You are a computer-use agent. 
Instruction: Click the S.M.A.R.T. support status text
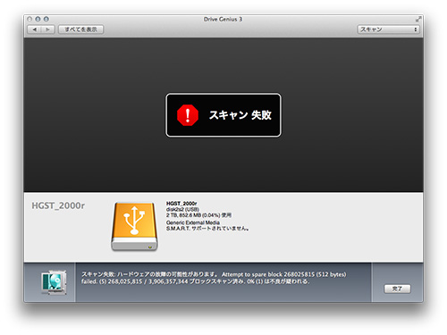pyautogui.click(x=207, y=229)
